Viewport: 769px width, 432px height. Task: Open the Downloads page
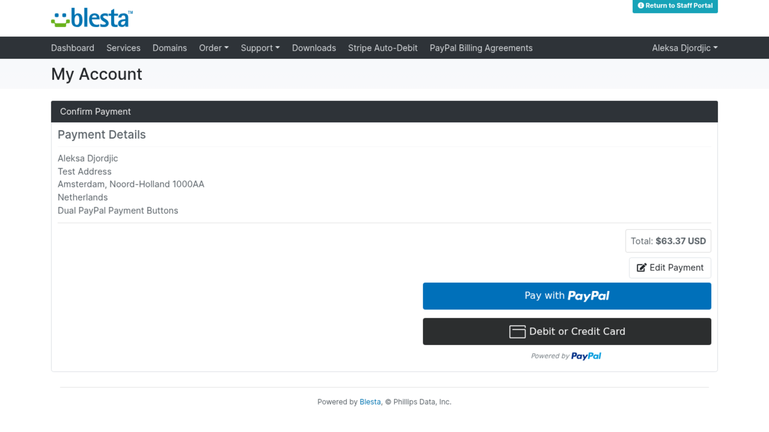[x=314, y=48]
